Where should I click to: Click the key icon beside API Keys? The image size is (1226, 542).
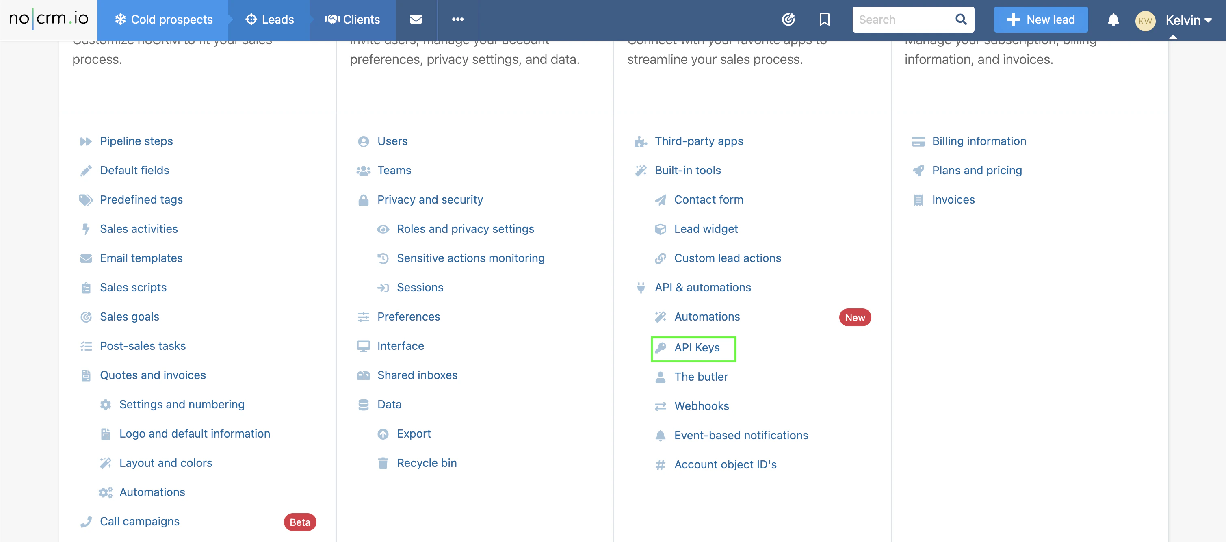click(x=660, y=348)
